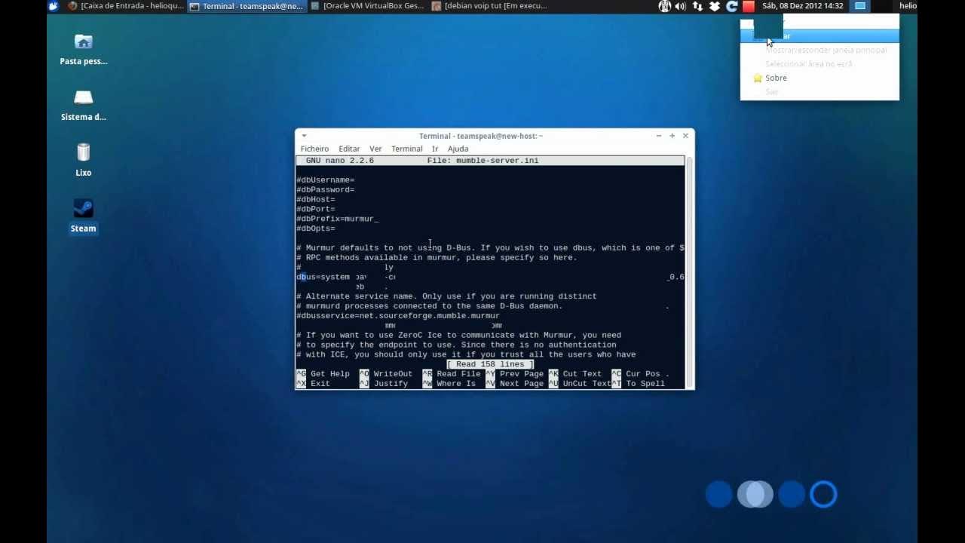Click the Read 158 lines status message

490,364
